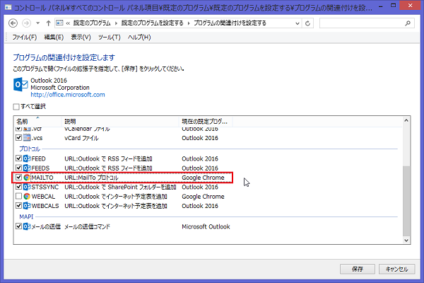Select the vCard ファイル description text

tap(81, 138)
